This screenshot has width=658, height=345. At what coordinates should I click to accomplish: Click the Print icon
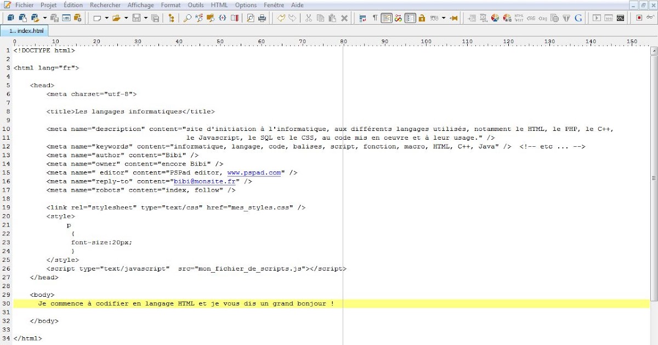point(262,18)
